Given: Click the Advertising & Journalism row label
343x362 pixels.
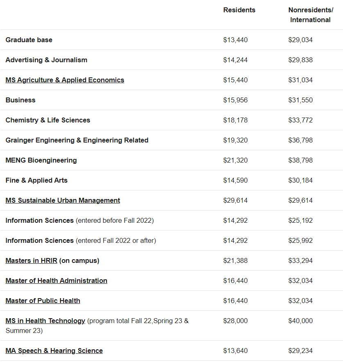Looking at the screenshot, I should [46, 60].
